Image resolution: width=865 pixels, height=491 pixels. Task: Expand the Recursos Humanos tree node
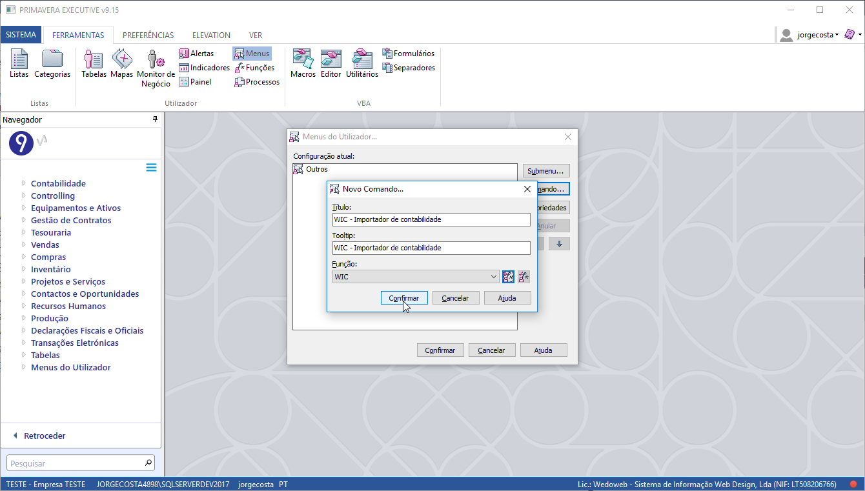24,306
